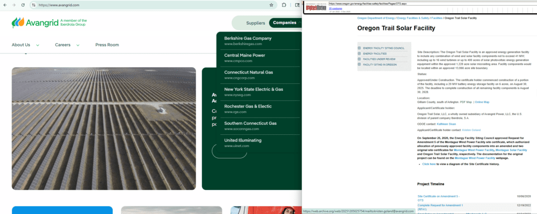The height and width of the screenshot is (214, 537).
Task: Open the Suppliers menu item
Action: 255,23
